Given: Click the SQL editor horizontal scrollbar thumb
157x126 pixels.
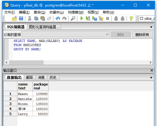Looking at the screenshot, I should point(26,63).
